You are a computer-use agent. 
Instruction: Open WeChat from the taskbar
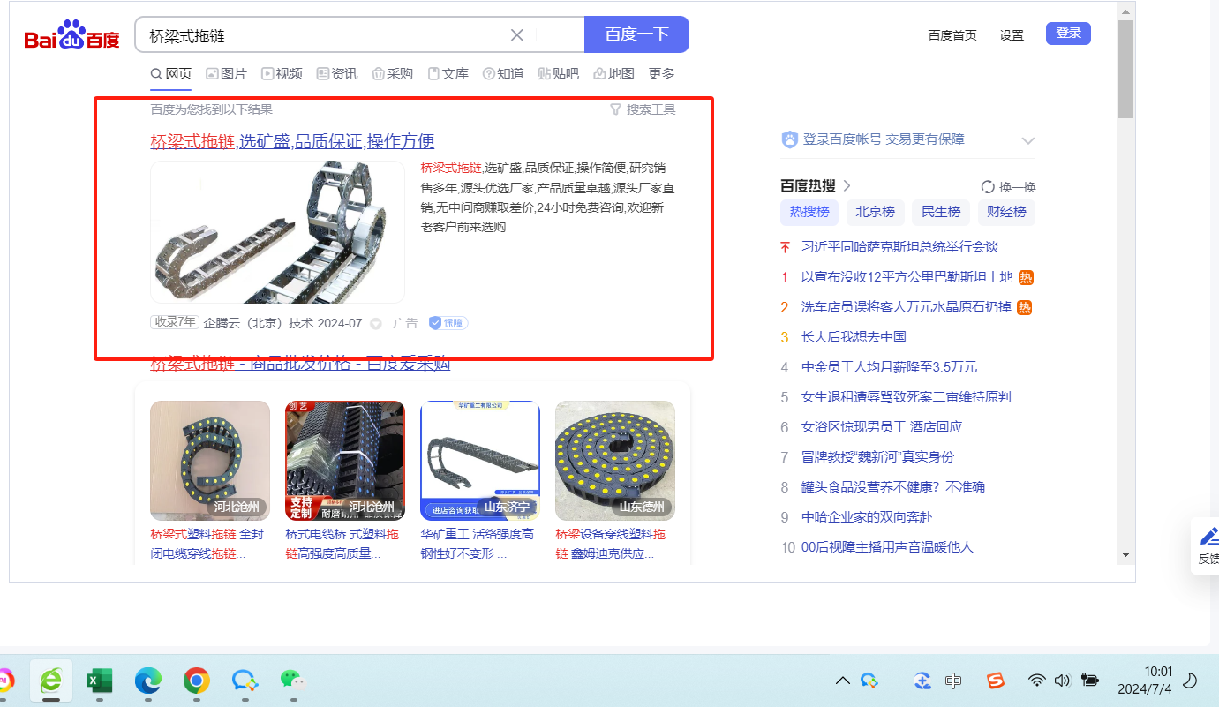point(291,680)
